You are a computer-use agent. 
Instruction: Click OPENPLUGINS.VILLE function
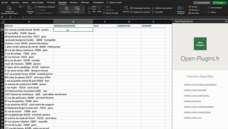[193, 118]
